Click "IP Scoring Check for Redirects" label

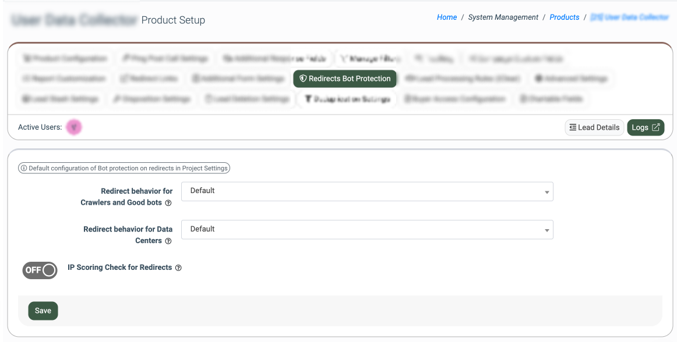119,268
